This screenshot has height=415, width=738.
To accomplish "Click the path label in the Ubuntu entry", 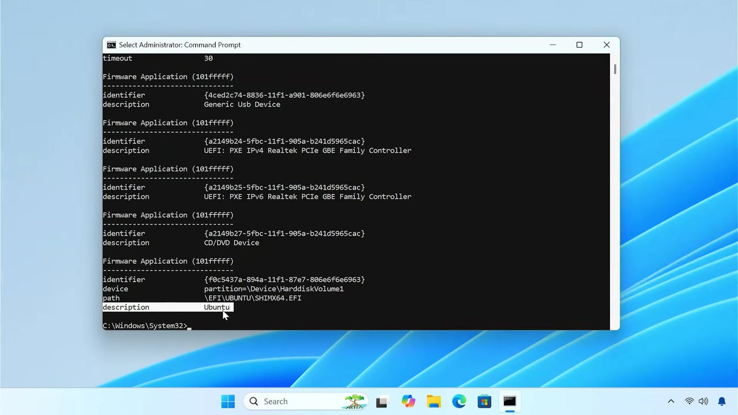I will 111,298.
